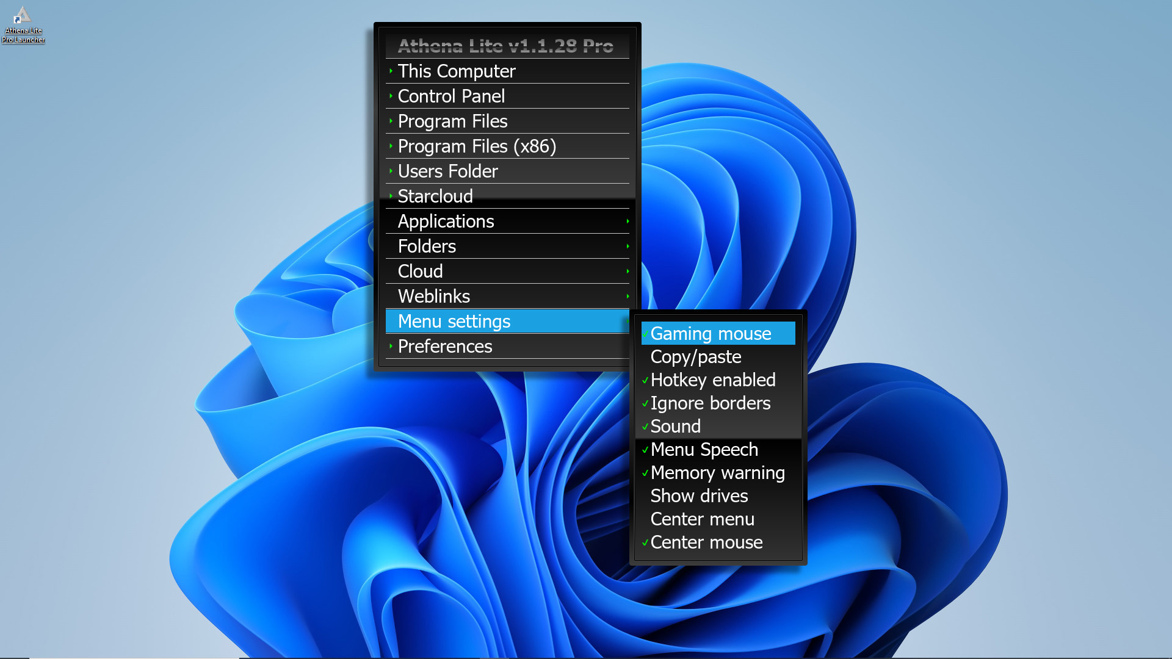This screenshot has width=1172, height=659.
Task: Open Program Files (x86) entry
Action: [477, 146]
